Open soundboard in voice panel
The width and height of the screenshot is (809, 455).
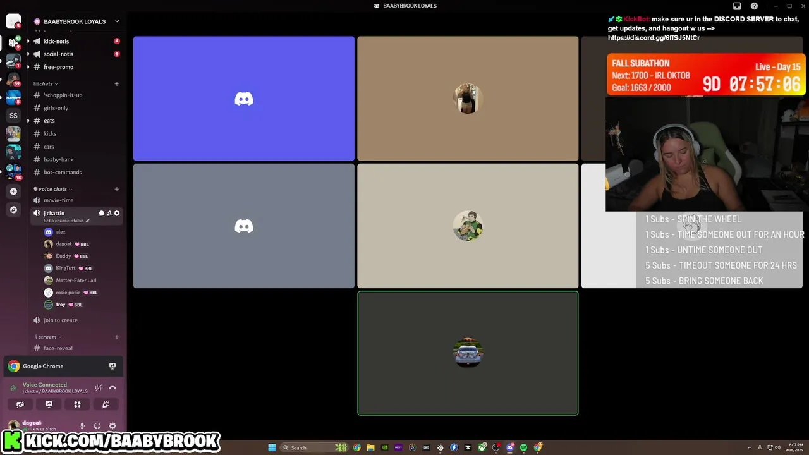(x=106, y=404)
